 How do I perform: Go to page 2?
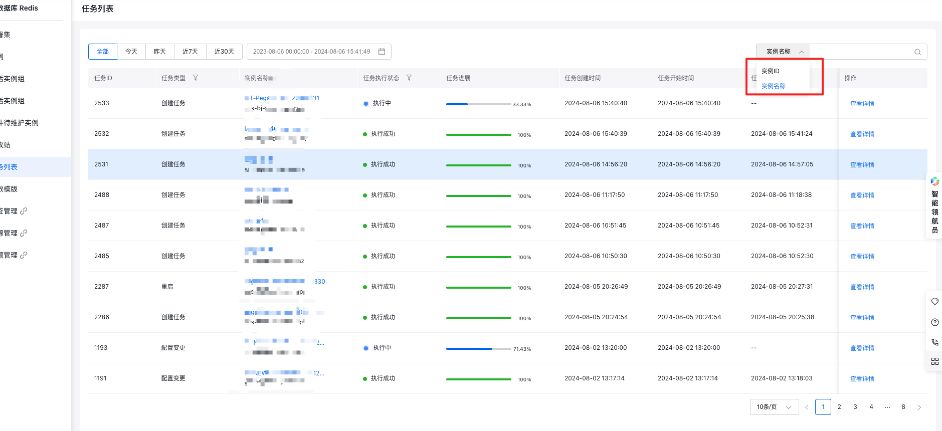839,407
